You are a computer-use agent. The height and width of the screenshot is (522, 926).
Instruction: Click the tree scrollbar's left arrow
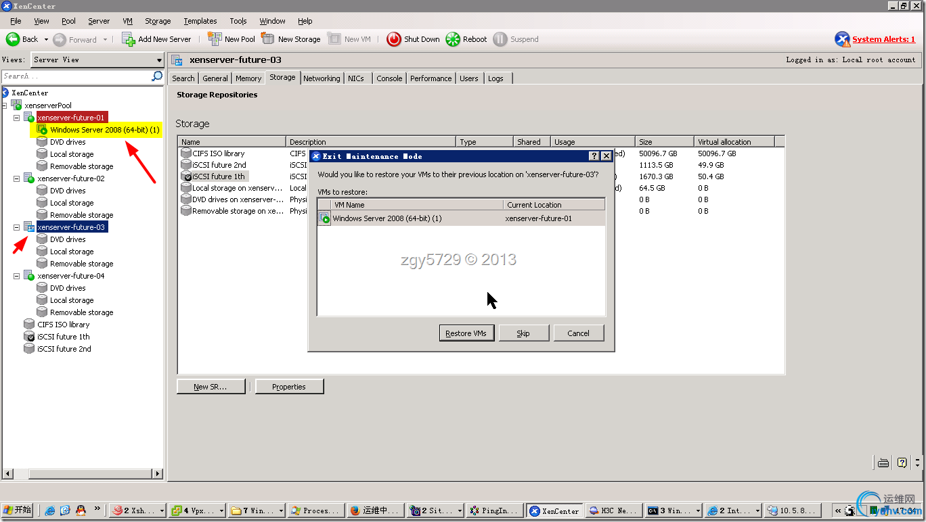[7, 474]
